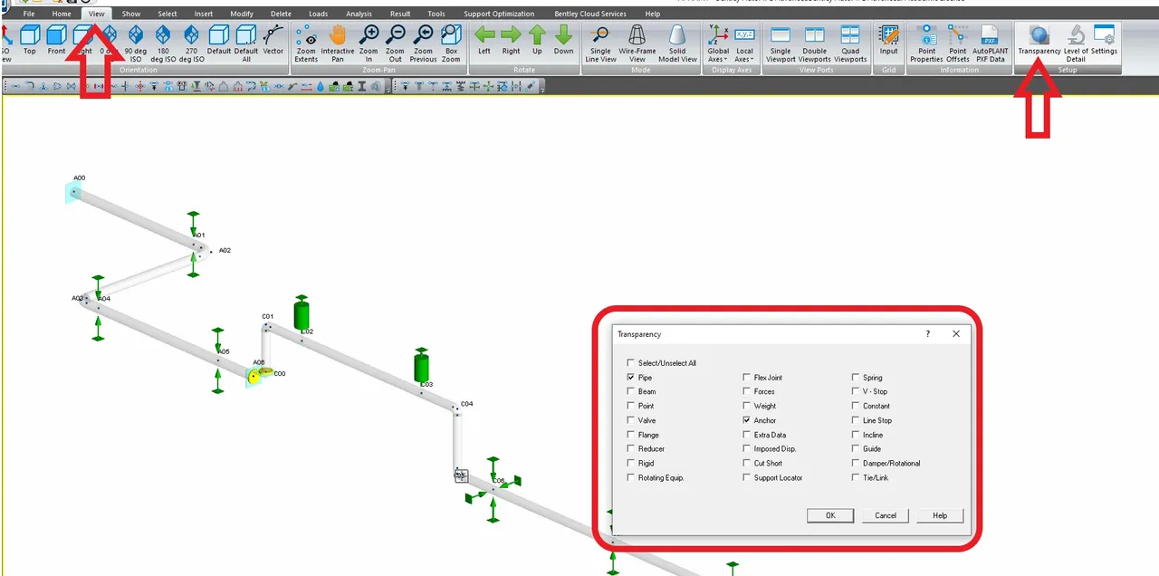
Task: Uncheck the Pipe transparency checkbox
Action: [631, 377]
